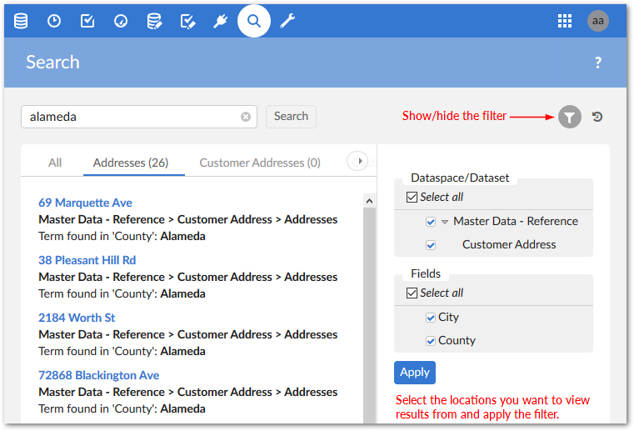Collapse the Master Data - Reference tree node
The height and width of the screenshot is (431, 634).
point(445,222)
